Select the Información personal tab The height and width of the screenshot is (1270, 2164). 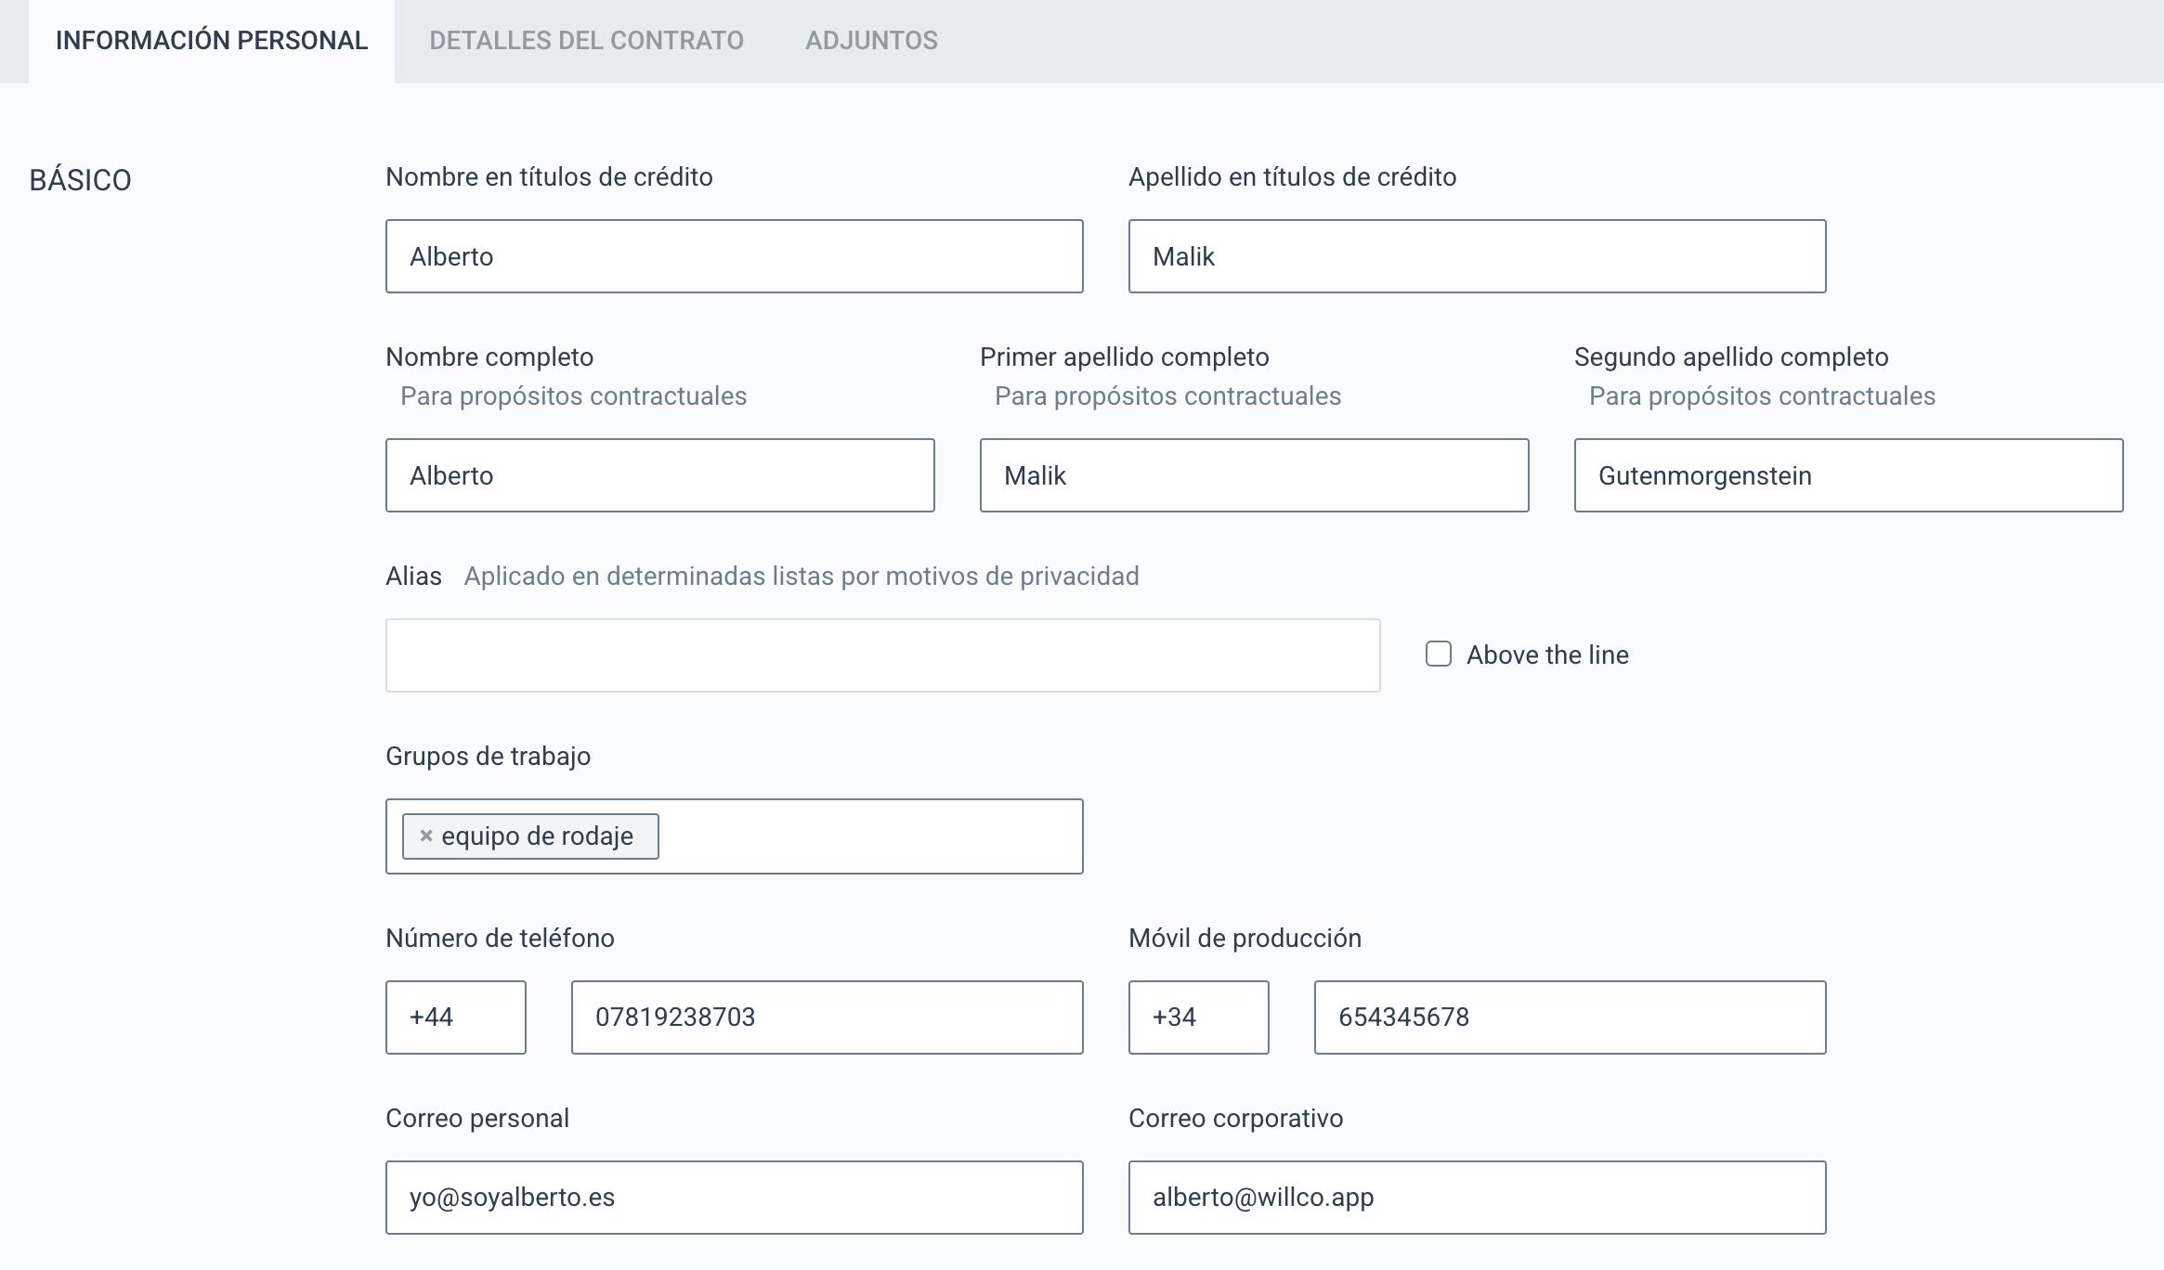(212, 41)
